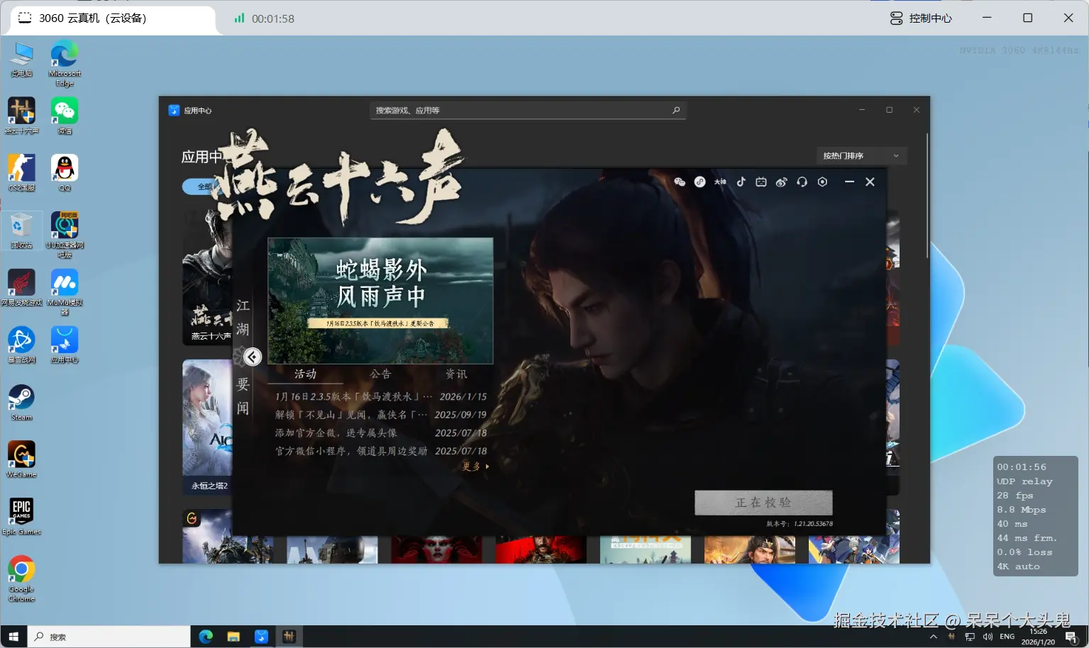
Task: Show hidden tray icons chevron
Action: click(x=934, y=637)
